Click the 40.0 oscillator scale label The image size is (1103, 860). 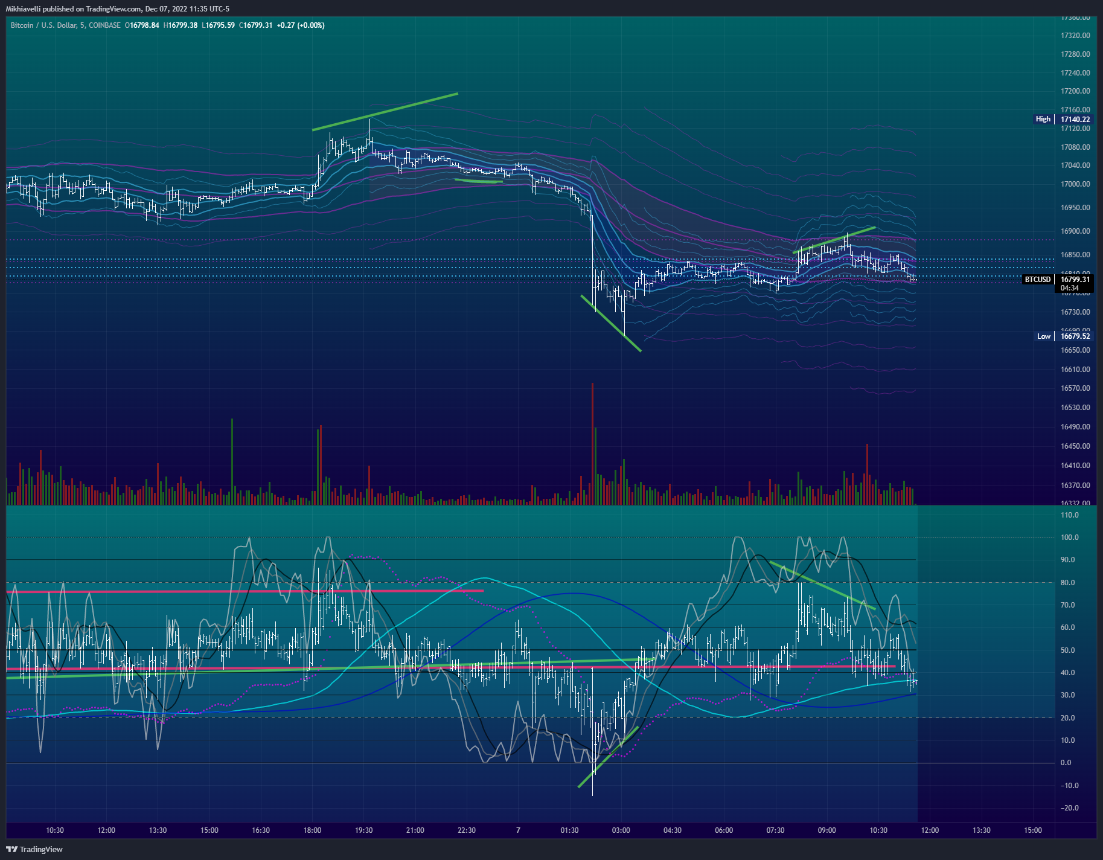(x=1068, y=673)
